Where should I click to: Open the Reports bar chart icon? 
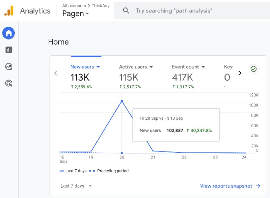pyautogui.click(x=9, y=50)
